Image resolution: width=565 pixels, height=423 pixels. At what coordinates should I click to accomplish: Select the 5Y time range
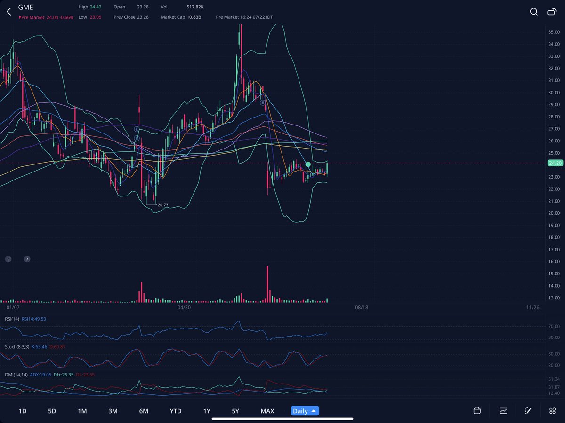tap(235, 411)
